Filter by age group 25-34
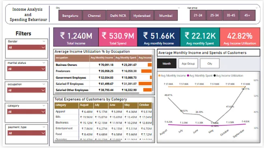 pos(214,15)
